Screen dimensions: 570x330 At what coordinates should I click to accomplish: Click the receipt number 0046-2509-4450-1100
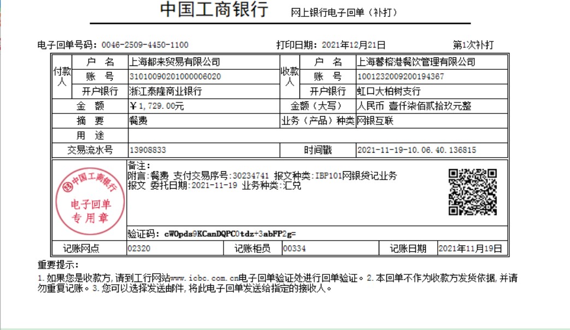[145, 45]
